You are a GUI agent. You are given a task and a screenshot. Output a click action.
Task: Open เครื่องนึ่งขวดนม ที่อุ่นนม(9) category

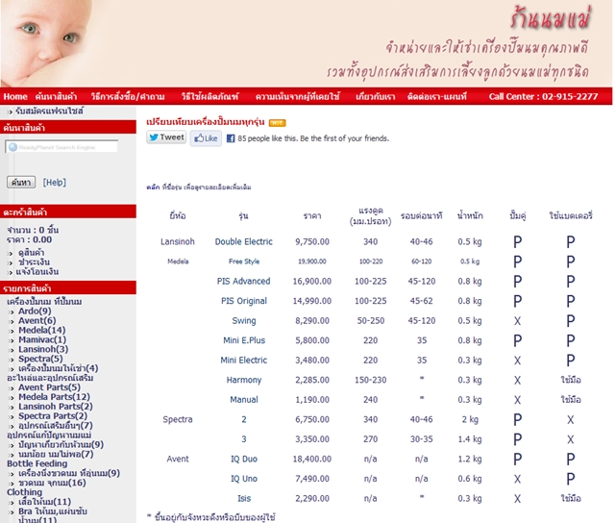(x=69, y=473)
